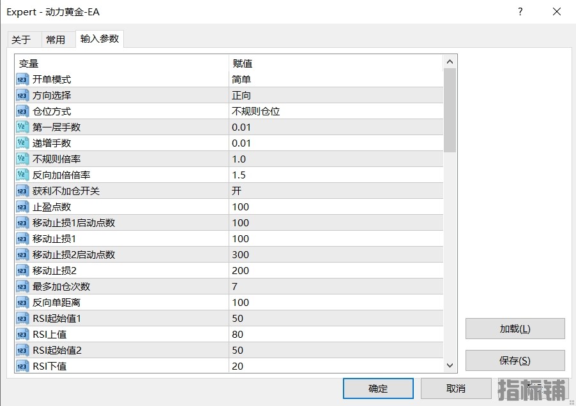Viewport: 576px width, 406px height.
Task: Click the integer icon beside 方向选择
Action: click(x=22, y=96)
